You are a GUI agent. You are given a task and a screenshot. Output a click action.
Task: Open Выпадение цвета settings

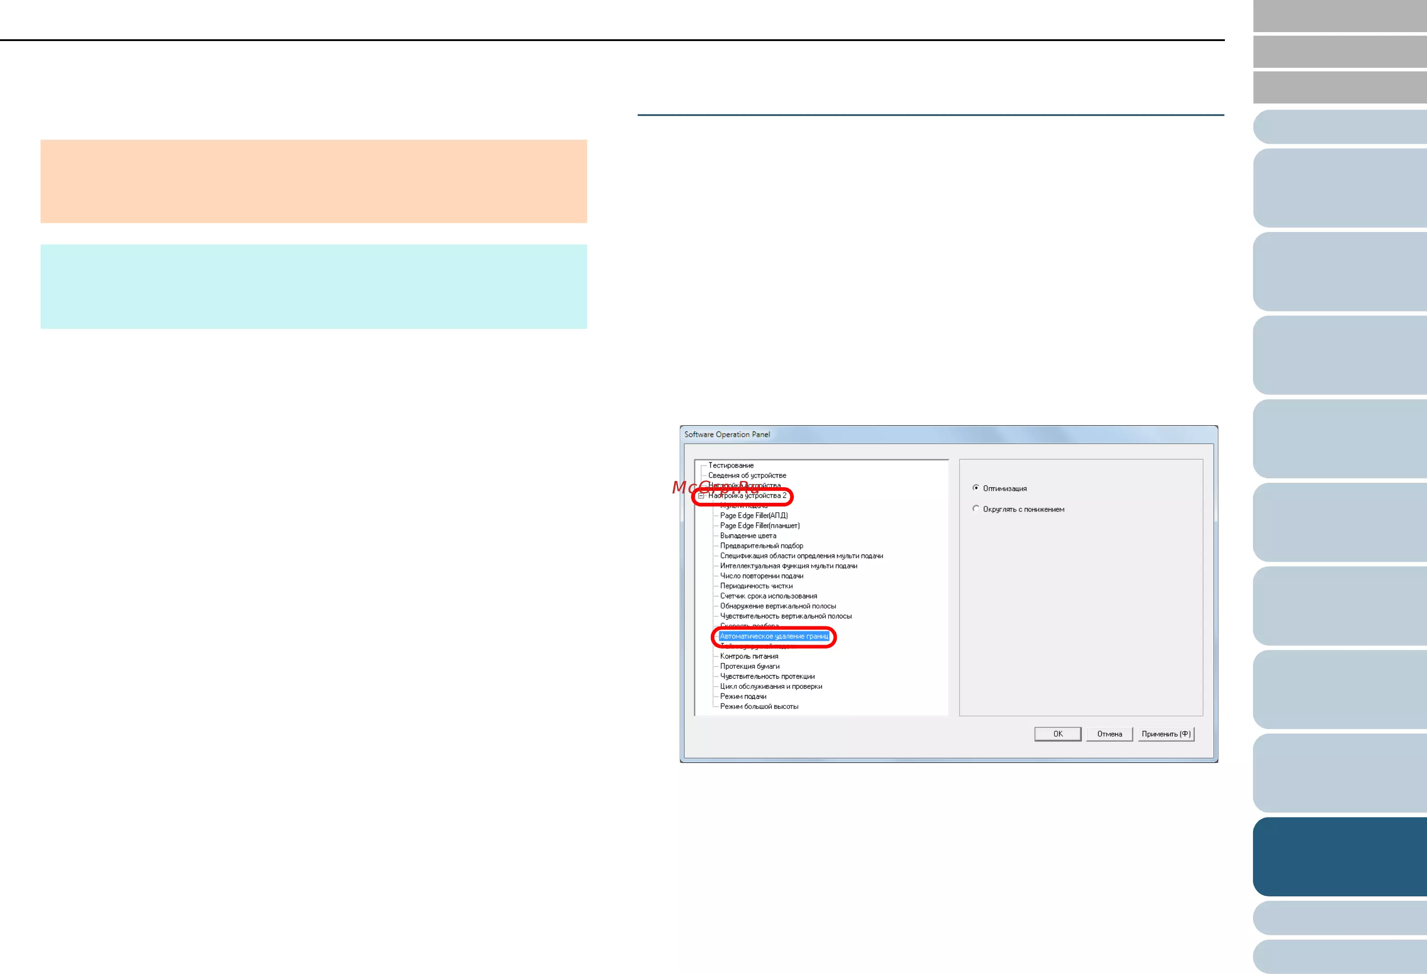pyautogui.click(x=748, y=535)
